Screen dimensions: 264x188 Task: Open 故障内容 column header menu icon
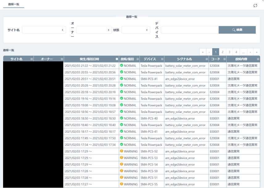[258, 59]
